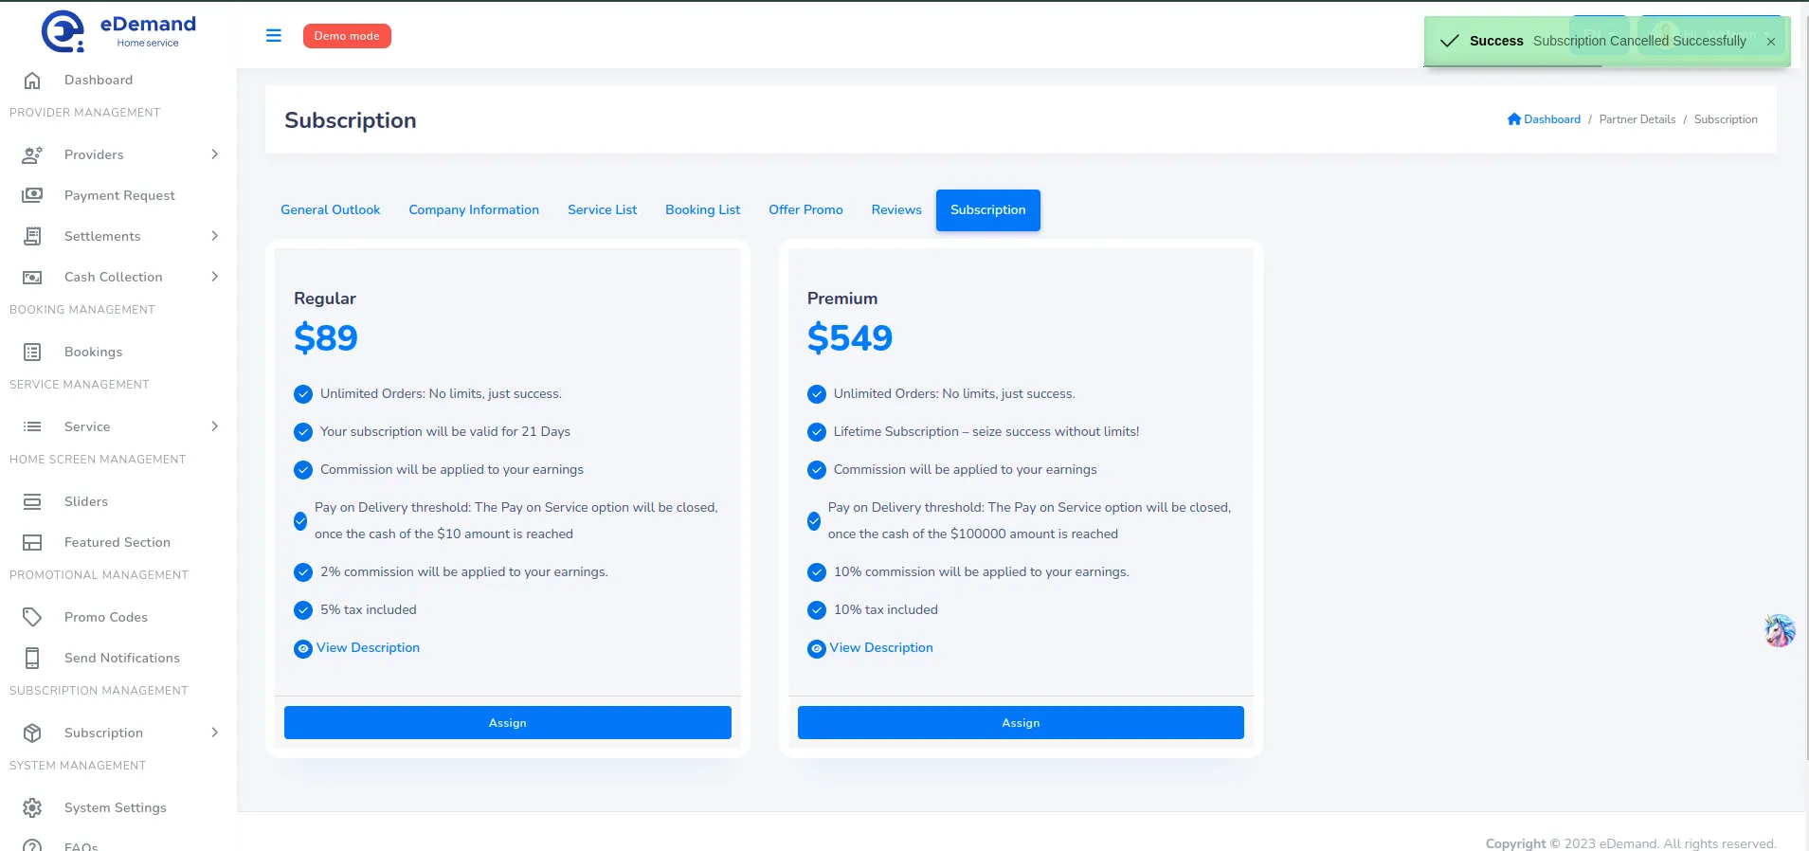Expand the Service submenu arrow
Viewport: 1809px width, 851px height.
click(x=215, y=426)
